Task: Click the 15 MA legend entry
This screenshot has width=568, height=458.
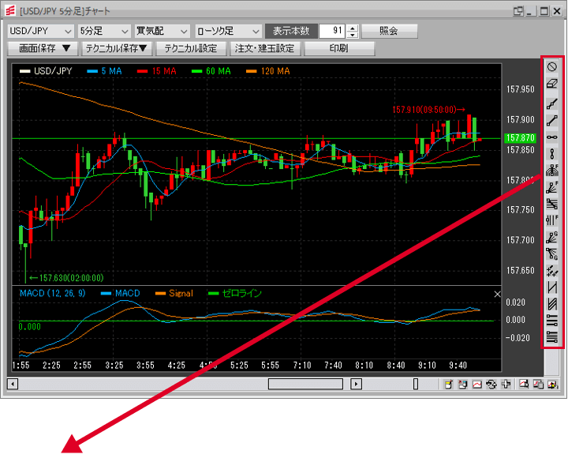Action: pos(157,71)
